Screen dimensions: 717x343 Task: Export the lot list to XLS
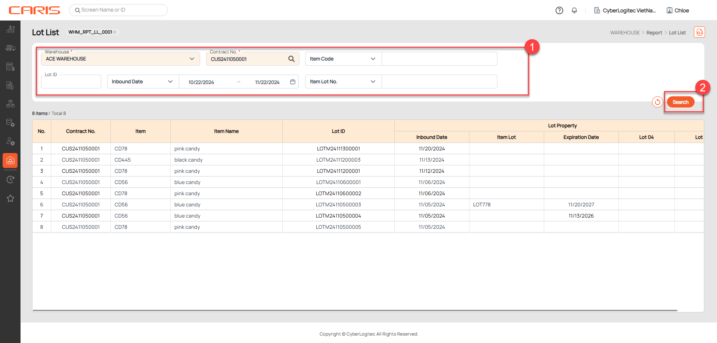tap(699, 32)
